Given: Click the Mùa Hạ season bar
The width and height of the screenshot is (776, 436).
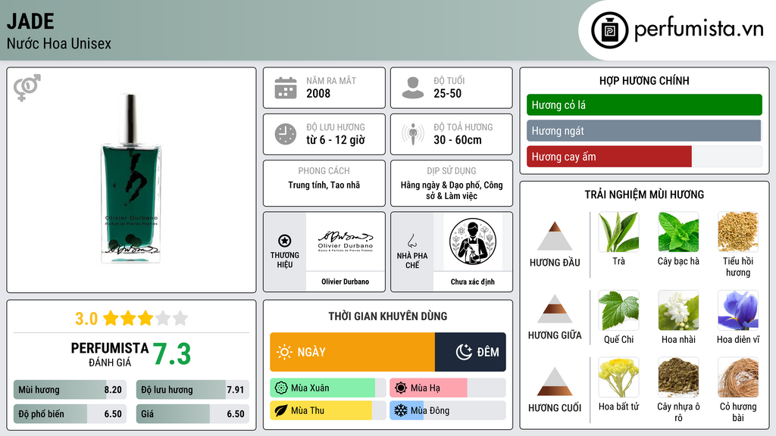Looking at the screenshot, I should click(x=447, y=388).
